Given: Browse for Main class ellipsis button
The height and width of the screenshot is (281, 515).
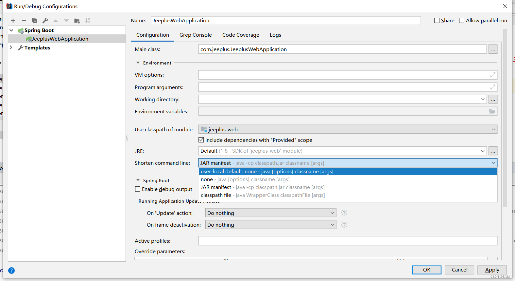Looking at the screenshot, I should pos(493,49).
